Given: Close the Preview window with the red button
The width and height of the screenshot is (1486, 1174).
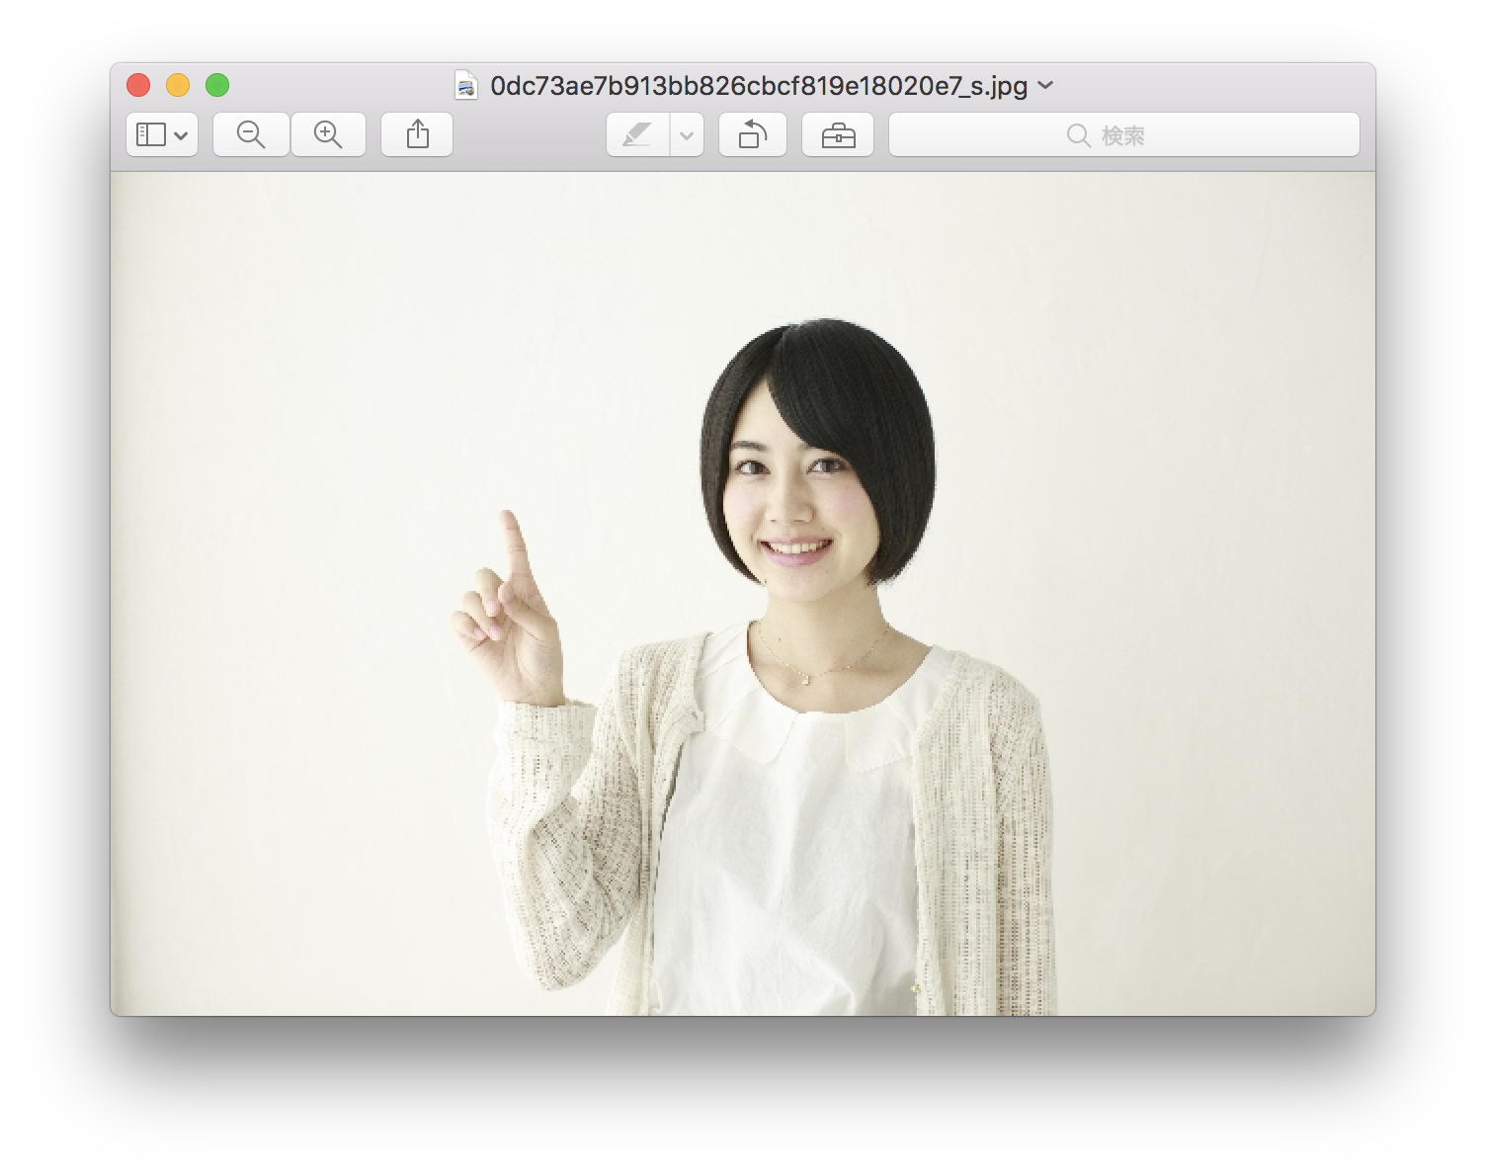Looking at the screenshot, I should (138, 85).
